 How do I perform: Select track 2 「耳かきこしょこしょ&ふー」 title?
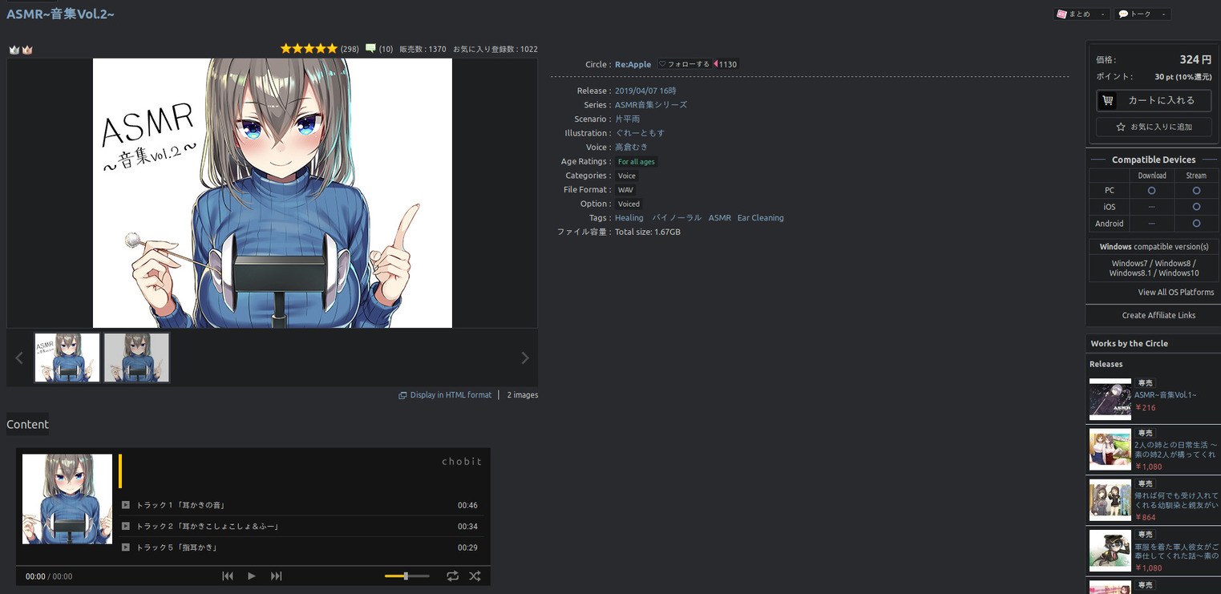click(x=208, y=526)
